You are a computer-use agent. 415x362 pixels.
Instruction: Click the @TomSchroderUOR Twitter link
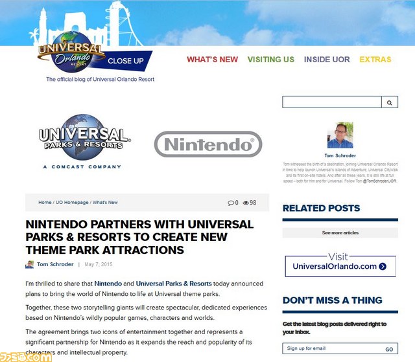[380, 181]
